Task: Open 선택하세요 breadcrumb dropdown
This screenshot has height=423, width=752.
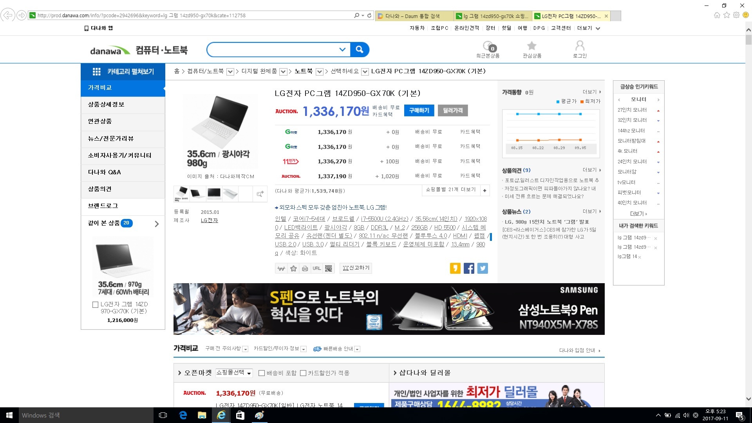Action: point(365,72)
